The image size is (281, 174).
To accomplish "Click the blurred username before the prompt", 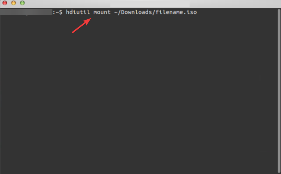I will point(26,12).
